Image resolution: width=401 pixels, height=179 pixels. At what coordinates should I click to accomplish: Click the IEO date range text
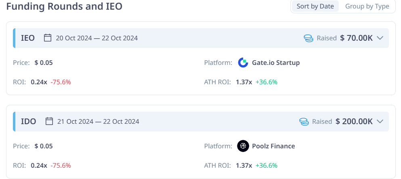pyautogui.click(x=97, y=38)
